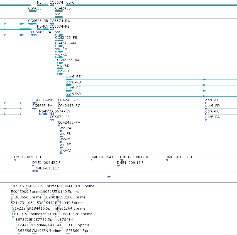This screenshot has height=235, width=237.
Task: Select transcript label CG42455-RA
Action: click(68, 60)
